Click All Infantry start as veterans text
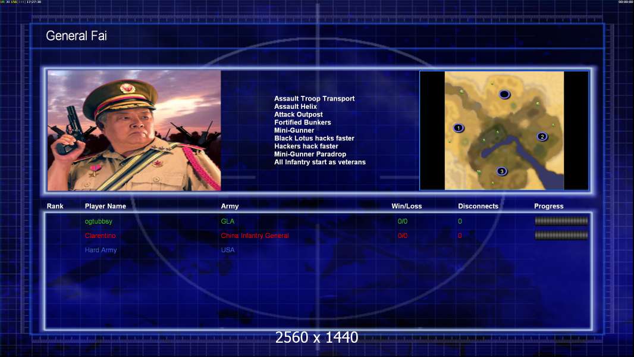This screenshot has height=357, width=634. coord(320,162)
